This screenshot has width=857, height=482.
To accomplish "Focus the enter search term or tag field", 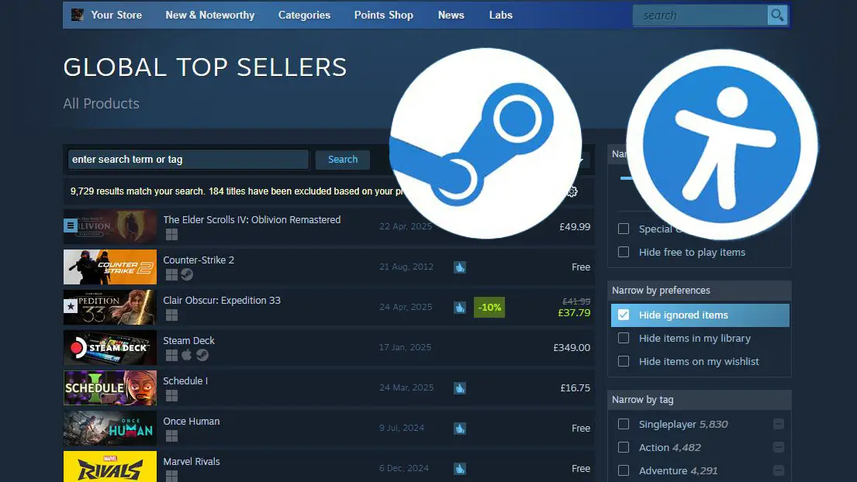I will pos(188,160).
